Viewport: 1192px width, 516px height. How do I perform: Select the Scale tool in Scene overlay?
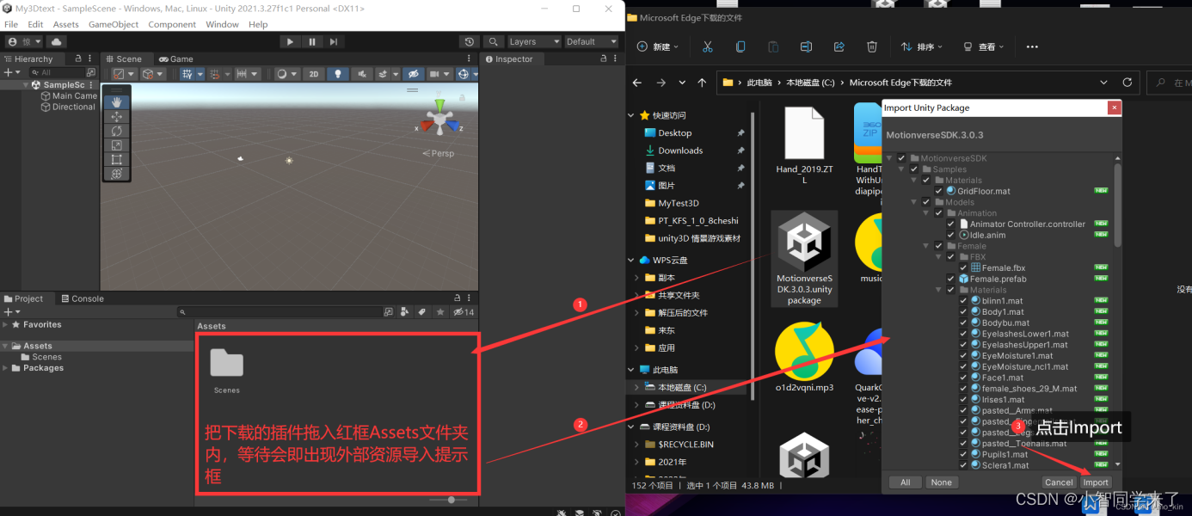[x=117, y=145]
